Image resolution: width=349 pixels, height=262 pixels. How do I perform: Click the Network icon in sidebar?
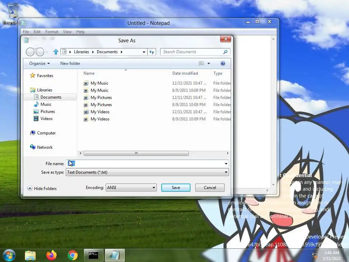(32, 147)
